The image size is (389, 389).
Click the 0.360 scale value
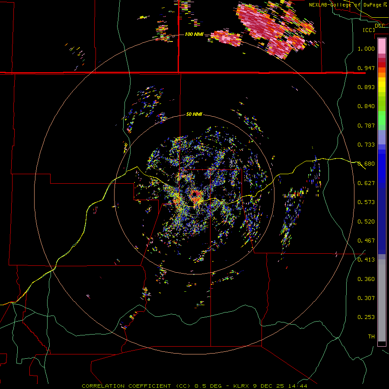(x=366, y=279)
